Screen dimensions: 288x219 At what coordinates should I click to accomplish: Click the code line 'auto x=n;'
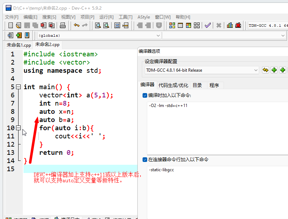[57, 112]
